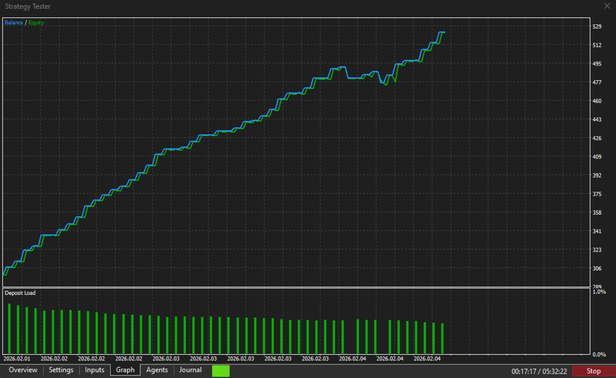Click the Strategy Tester title text
The width and height of the screenshot is (616, 378).
tap(28, 6)
